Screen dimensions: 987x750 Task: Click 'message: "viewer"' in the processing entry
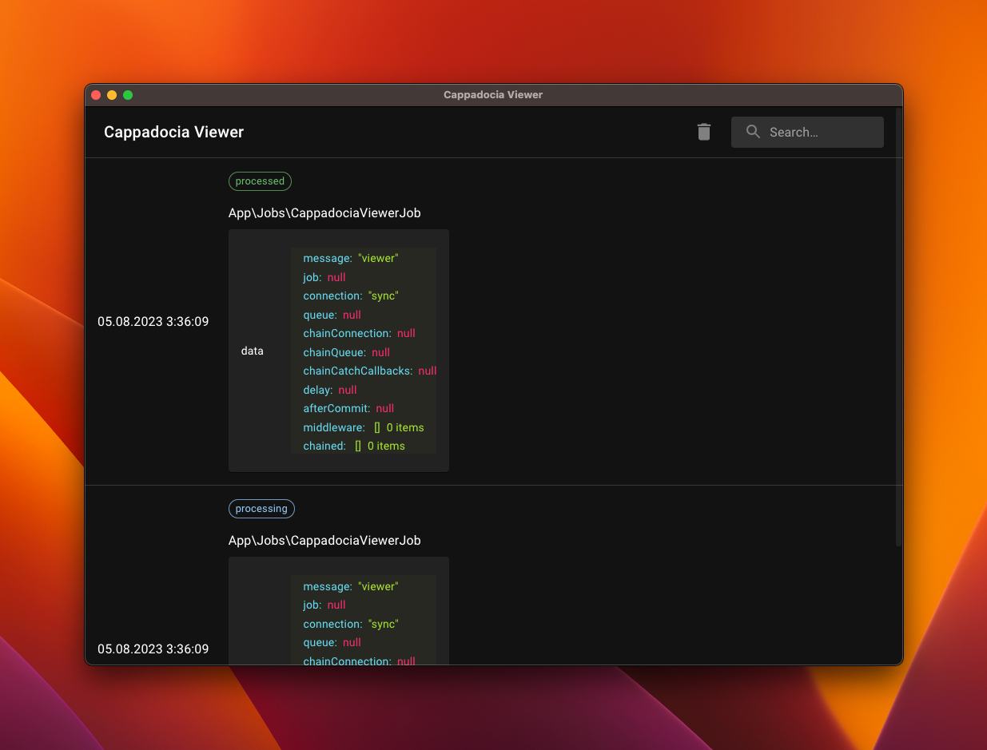coord(351,586)
